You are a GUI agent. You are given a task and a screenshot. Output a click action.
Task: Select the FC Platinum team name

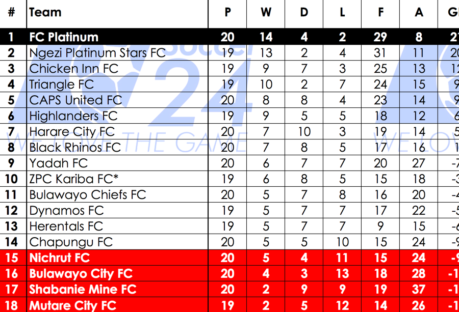click(x=64, y=37)
